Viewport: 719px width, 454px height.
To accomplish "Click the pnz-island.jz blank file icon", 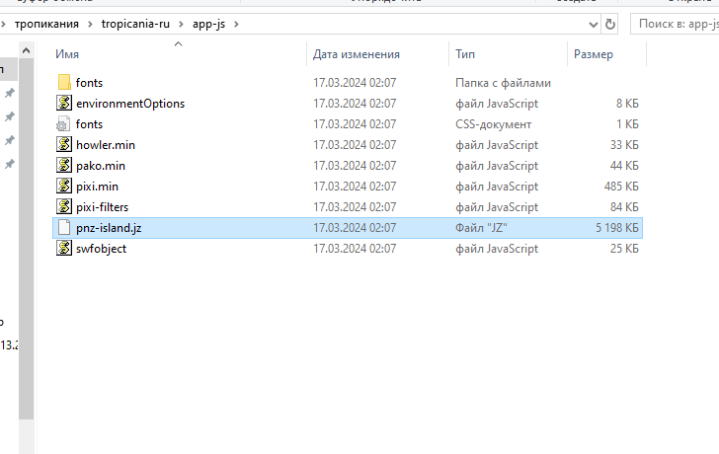I will [64, 228].
